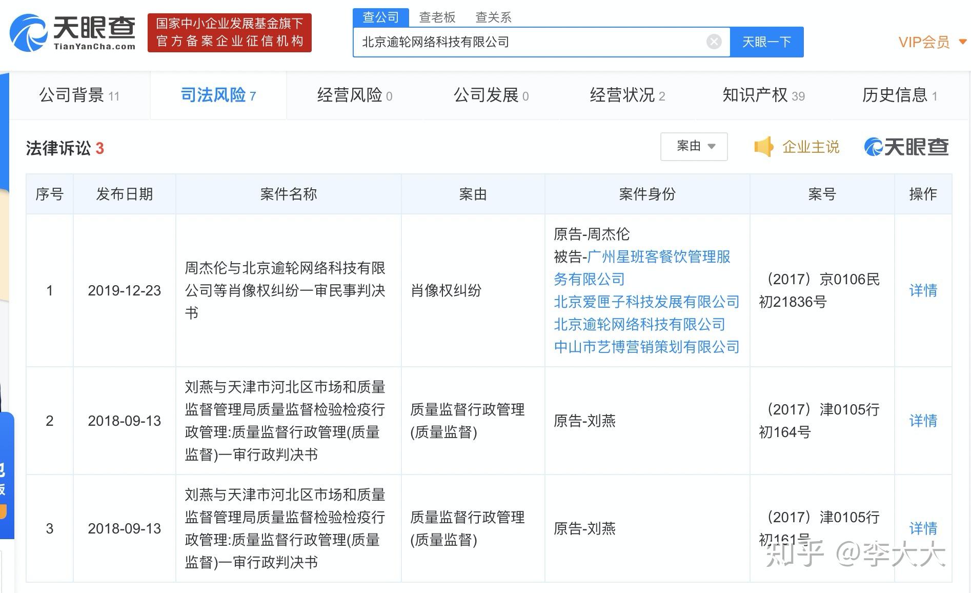
Task: Select the 周杰伦与北京逾轮网络科技有限公司 case name
Action: pos(285,290)
